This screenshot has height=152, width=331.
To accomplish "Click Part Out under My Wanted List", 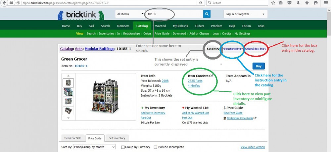I will [x=187, y=118].
